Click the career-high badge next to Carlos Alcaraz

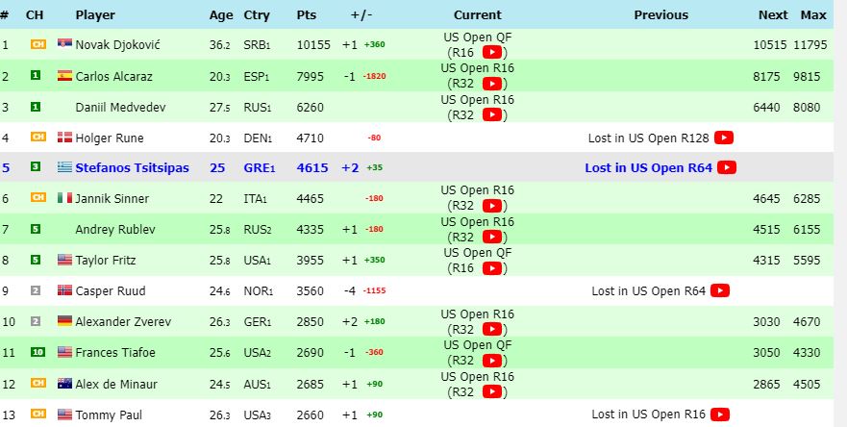pos(36,75)
